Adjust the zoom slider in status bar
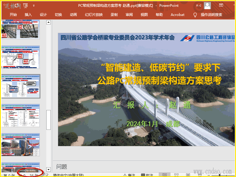The height and width of the screenshot is (177, 236). tap(219, 175)
